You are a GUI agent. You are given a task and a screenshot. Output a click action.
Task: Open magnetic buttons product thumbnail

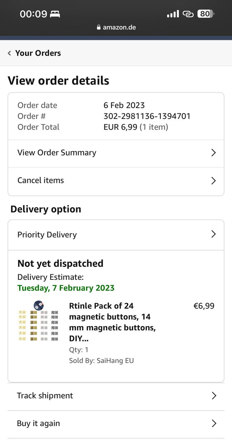38,321
